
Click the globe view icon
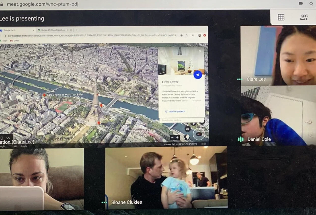[x=187, y=137]
